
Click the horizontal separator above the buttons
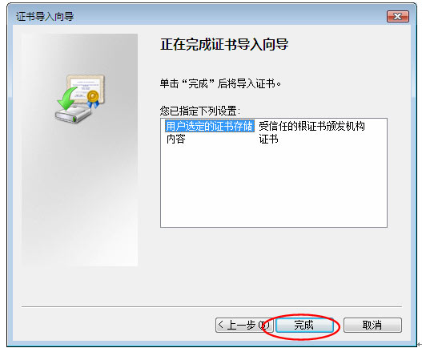click(x=211, y=306)
